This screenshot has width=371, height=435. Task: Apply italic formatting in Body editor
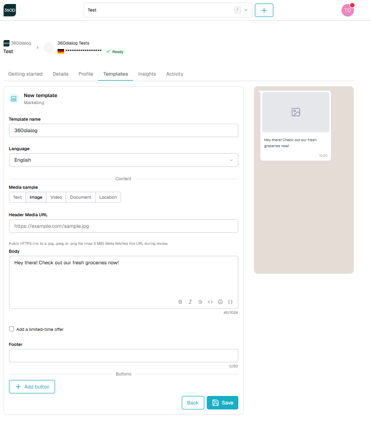pyautogui.click(x=190, y=302)
